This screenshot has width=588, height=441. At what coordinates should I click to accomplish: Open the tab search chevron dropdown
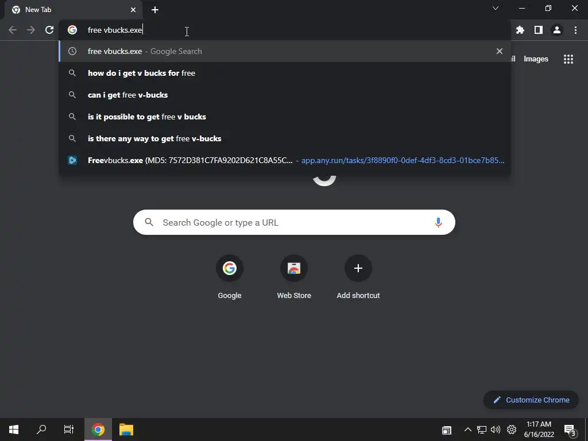[496, 8]
